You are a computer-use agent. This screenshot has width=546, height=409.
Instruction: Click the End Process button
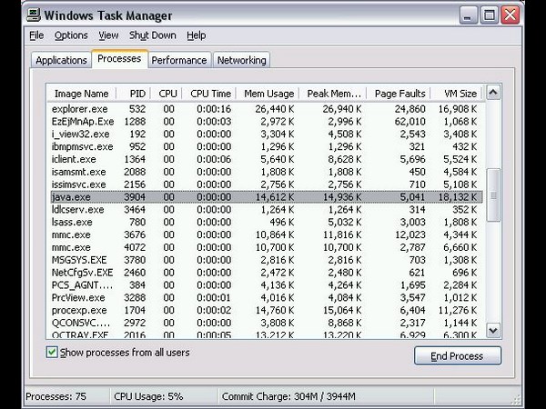click(x=457, y=355)
